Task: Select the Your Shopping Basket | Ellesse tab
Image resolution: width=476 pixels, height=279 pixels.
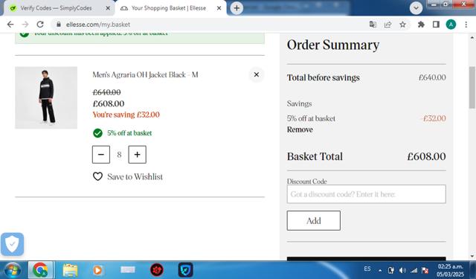Action: (x=169, y=8)
